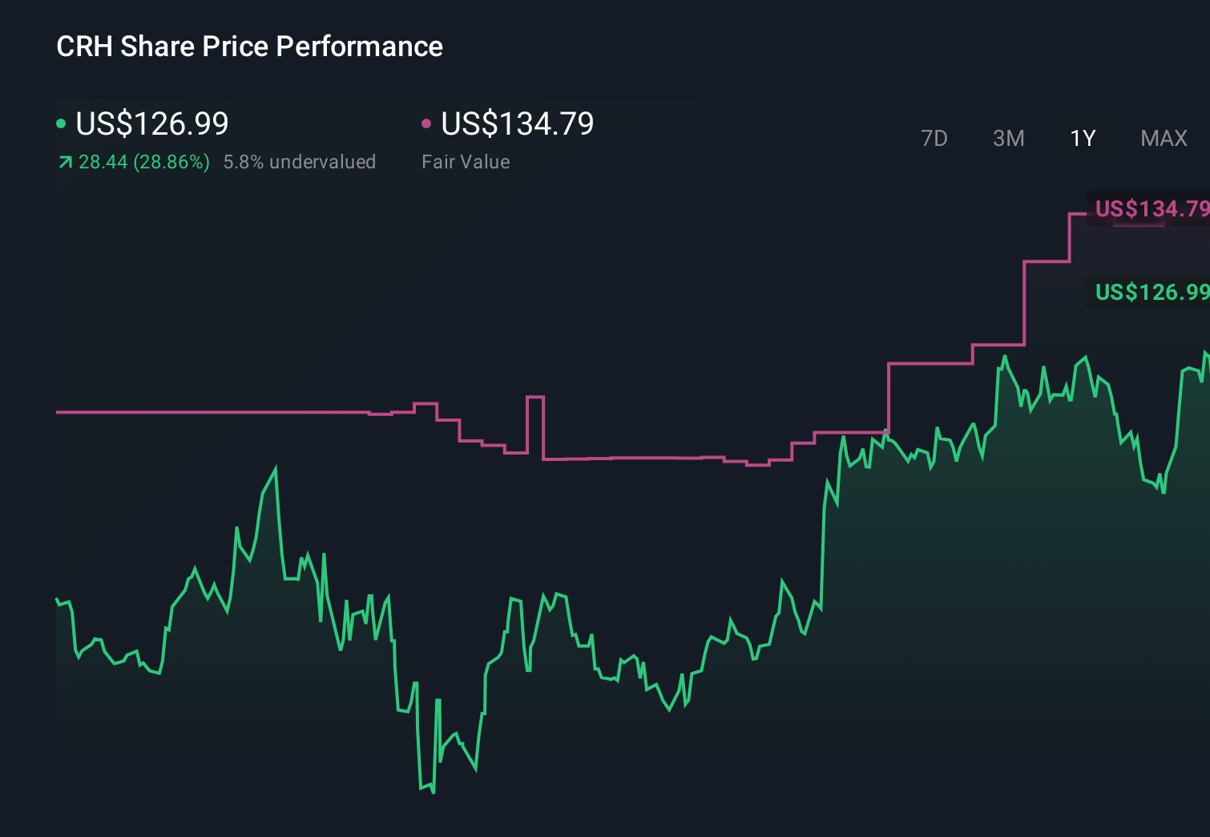The height and width of the screenshot is (837, 1210).
Task: Toggle off the undervalued indicator
Action: 300,162
